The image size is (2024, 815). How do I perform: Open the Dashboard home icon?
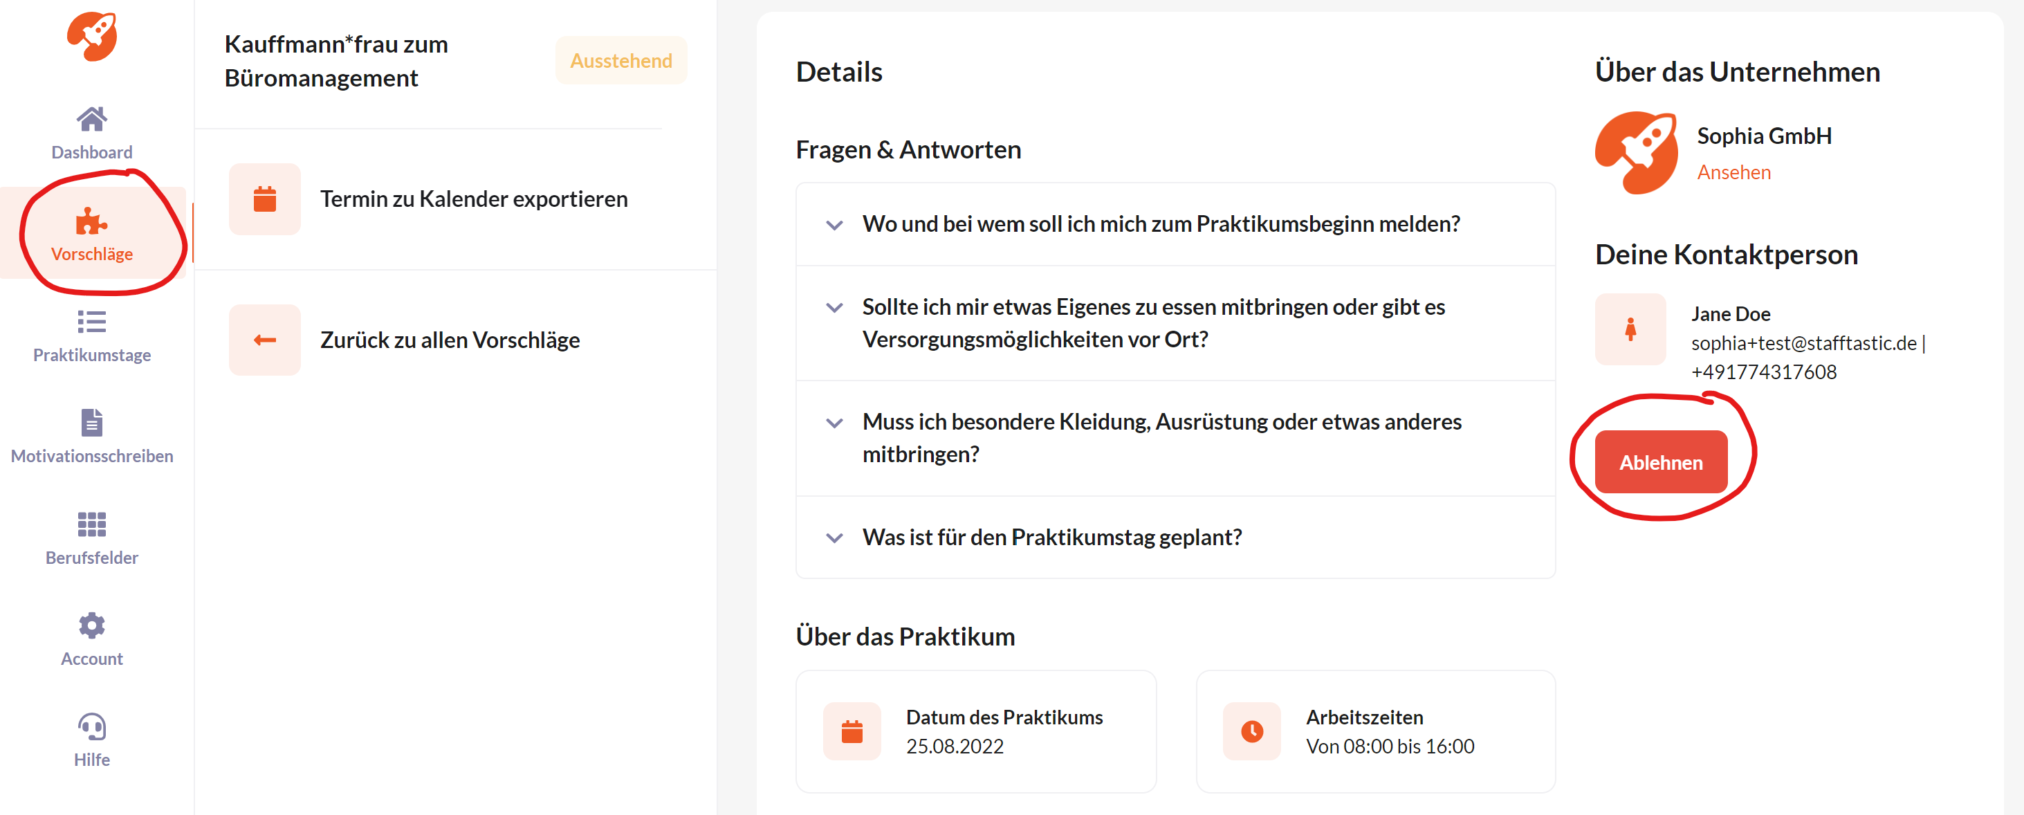[x=92, y=120]
